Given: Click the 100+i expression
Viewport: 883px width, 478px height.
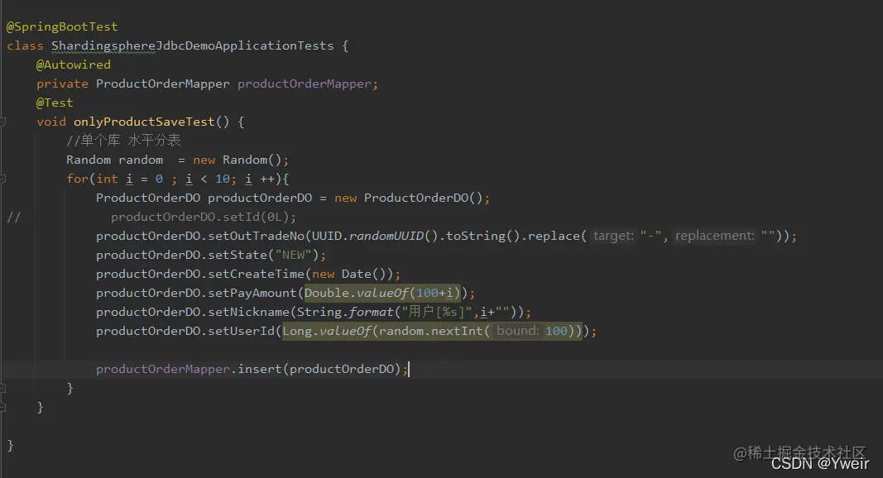Looking at the screenshot, I should [435, 293].
